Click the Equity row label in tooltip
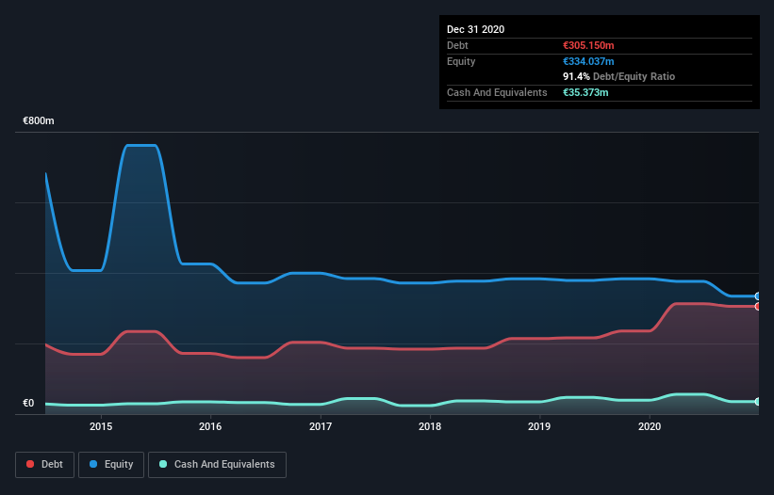 tap(461, 61)
